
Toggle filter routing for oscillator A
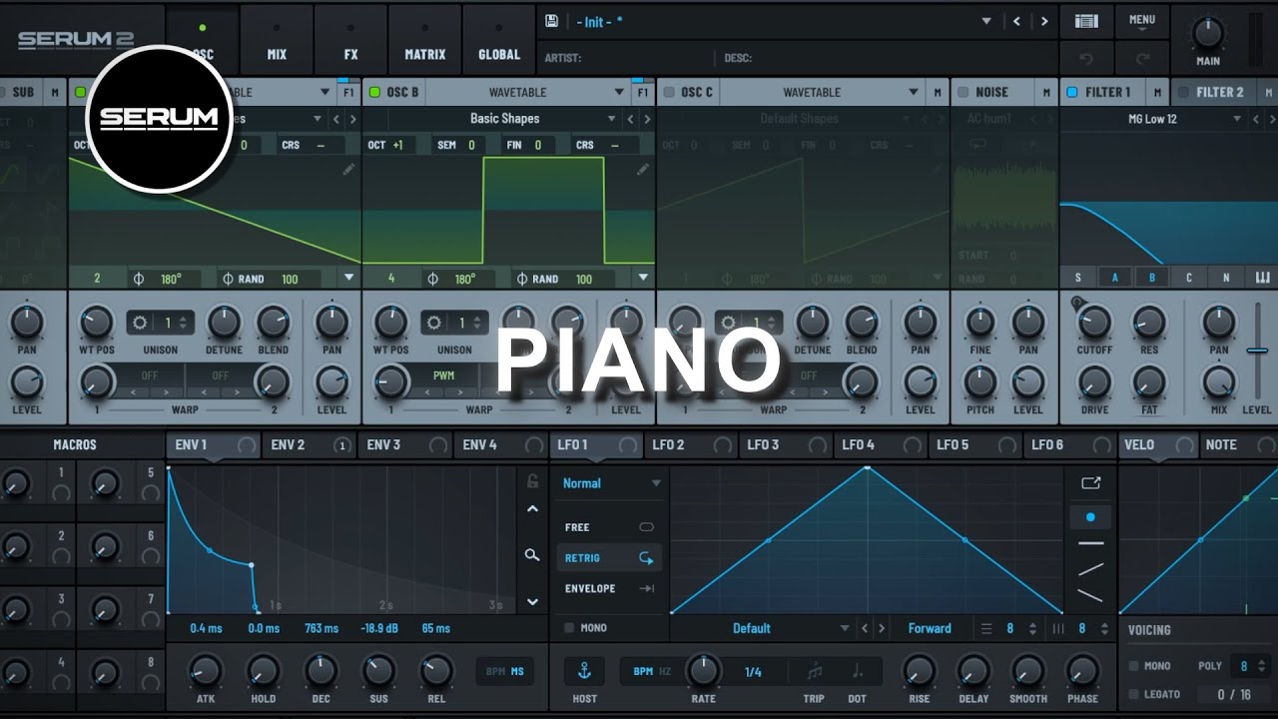coord(1115,278)
